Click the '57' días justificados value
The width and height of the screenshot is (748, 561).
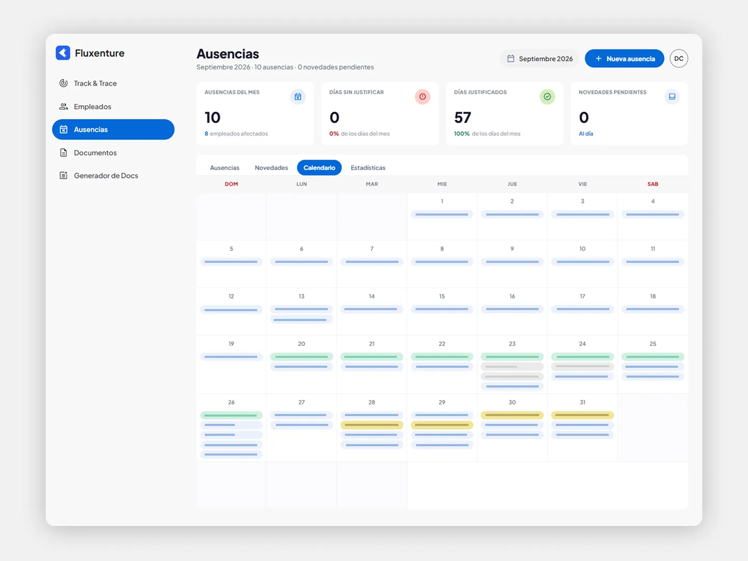[x=462, y=117]
